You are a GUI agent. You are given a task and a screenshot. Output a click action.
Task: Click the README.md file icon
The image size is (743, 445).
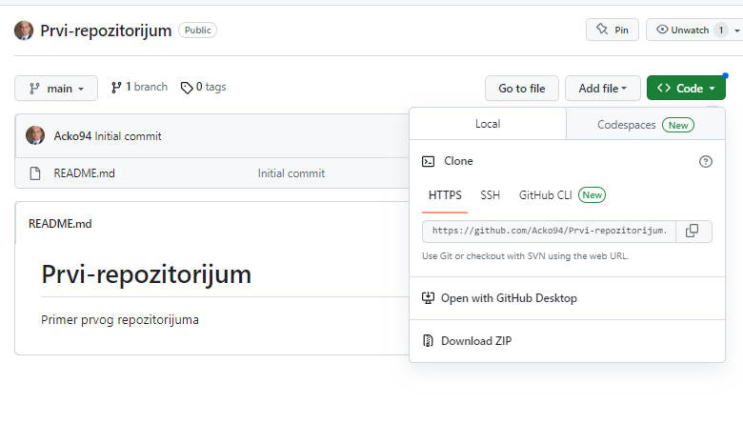[x=35, y=173]
